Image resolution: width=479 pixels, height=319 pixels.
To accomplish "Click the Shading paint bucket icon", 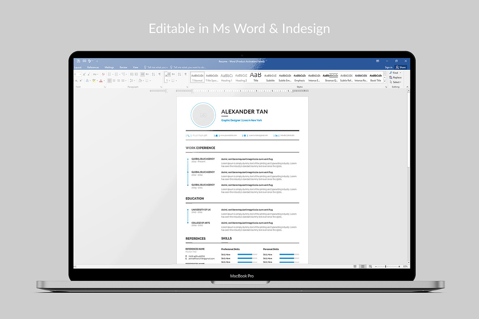I will 140,81.
